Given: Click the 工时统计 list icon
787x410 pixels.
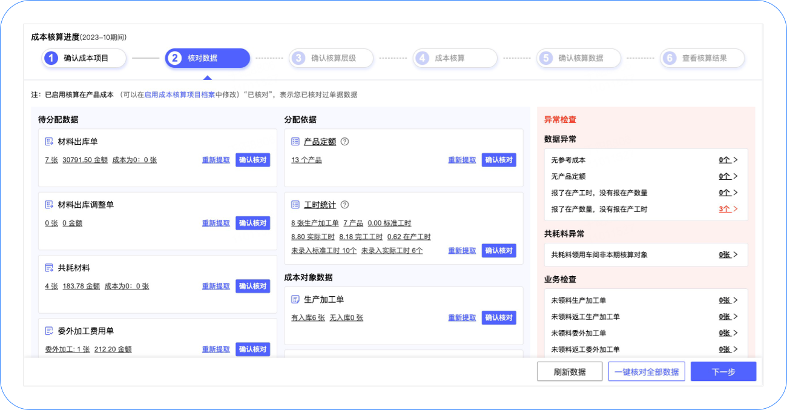Looking at the screenshot, I should 295,205.
